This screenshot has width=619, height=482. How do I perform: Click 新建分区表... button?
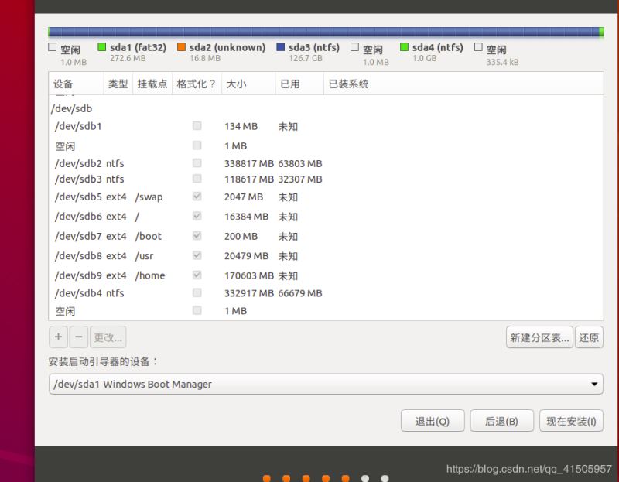539,337
